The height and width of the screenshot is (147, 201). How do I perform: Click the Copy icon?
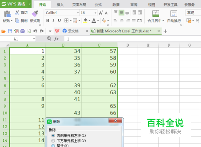click(17, 20)
